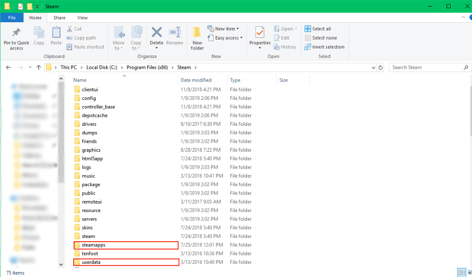The height and width of the screenshot is (277, 472).
Task: Open the address bar history dropdown
Action: (373, 67)
